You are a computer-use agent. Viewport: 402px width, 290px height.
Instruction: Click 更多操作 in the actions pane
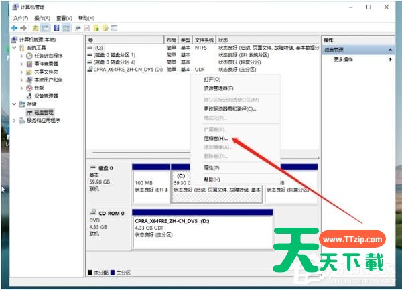pos(343,60)
